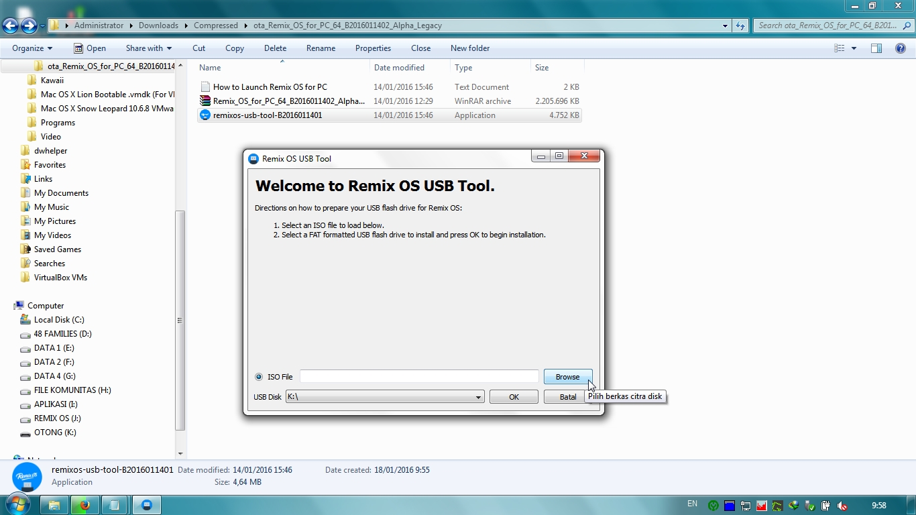Click the back navigation arrow

(11, 25)
